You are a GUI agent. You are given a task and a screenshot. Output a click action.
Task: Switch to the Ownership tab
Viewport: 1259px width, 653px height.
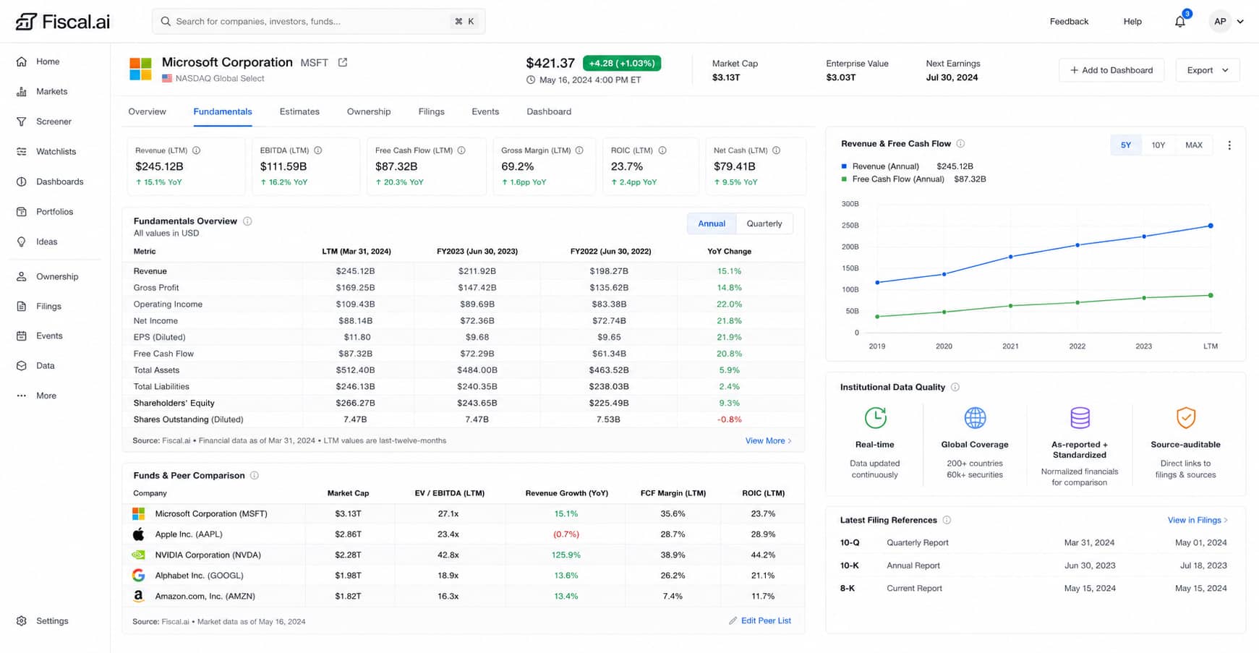pyautogui.click(x=369, y=111)
